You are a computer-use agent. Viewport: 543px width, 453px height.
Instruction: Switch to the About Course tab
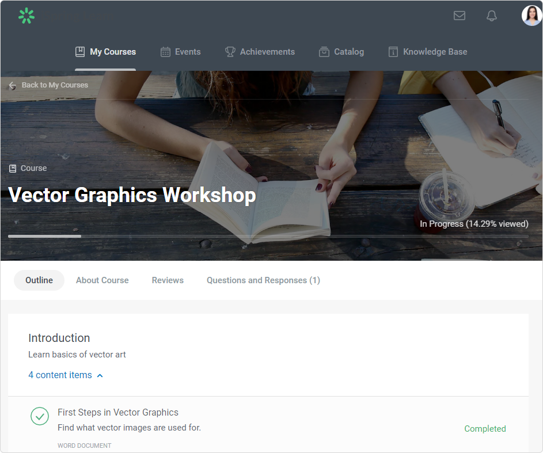click(x=102, y=280)
